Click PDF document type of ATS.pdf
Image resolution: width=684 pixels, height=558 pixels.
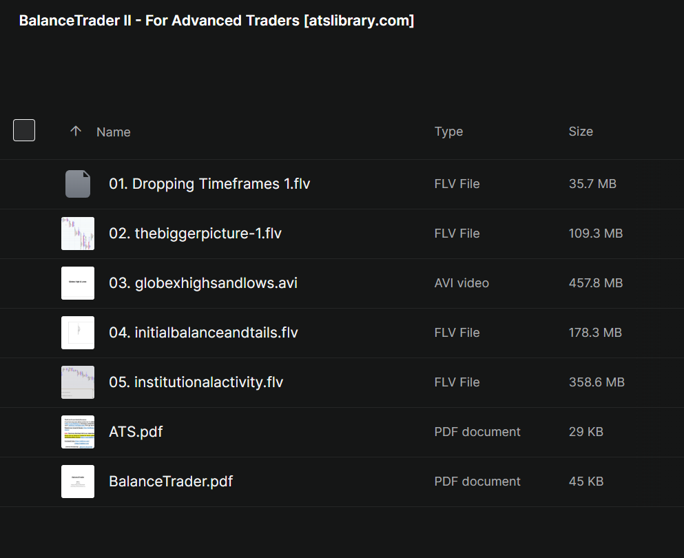point(477,432)
